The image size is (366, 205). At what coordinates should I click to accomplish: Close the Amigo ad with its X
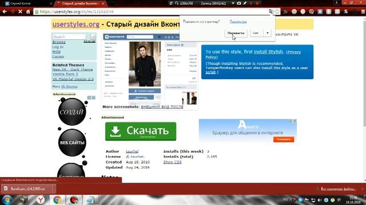[x=295, y=121]
